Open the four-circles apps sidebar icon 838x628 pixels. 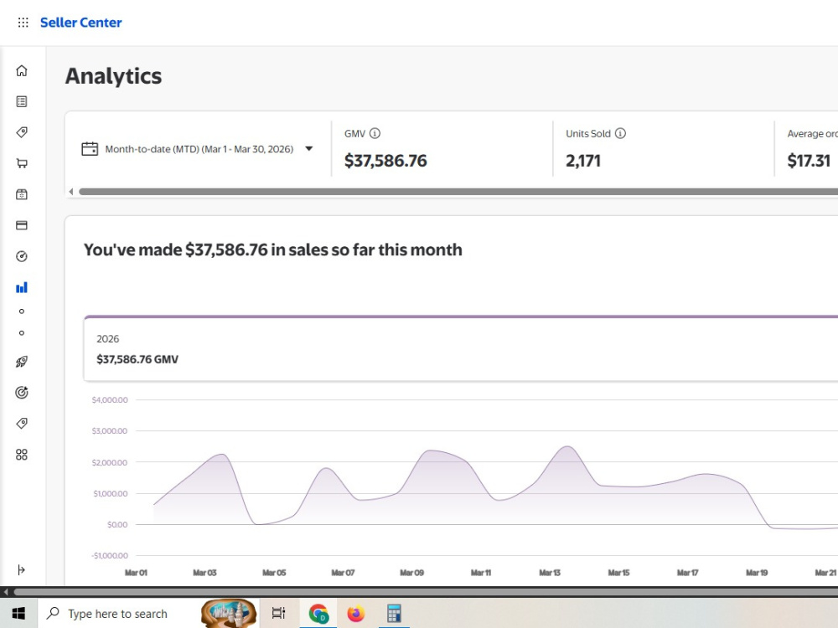pos(22,455)
